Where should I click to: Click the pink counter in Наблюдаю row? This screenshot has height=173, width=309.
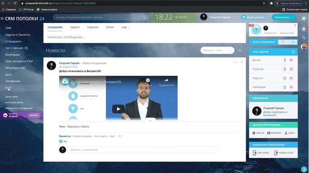click(291, 87)
